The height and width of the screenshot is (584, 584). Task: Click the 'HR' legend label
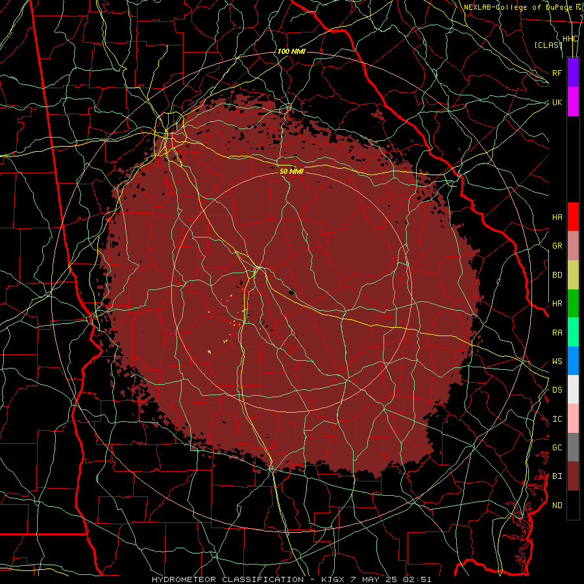[x=557, y=304]
